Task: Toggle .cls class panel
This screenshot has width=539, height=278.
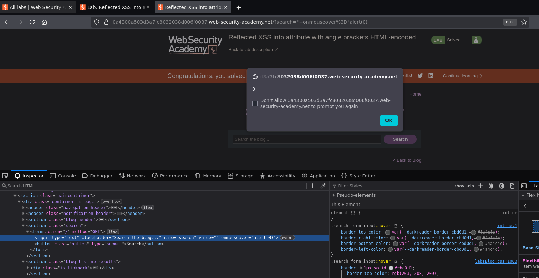Action: click(470, 186)
